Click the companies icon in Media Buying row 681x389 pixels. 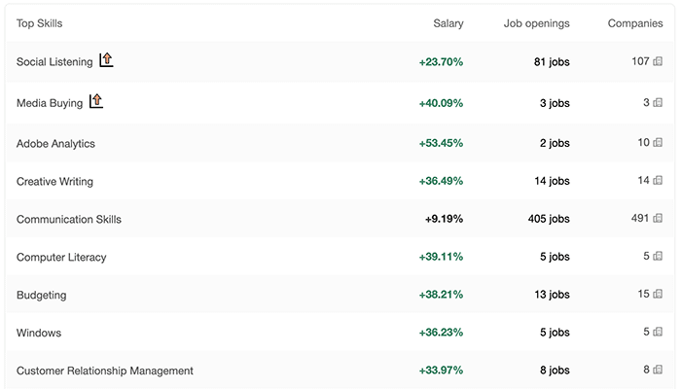click(659, 102)
